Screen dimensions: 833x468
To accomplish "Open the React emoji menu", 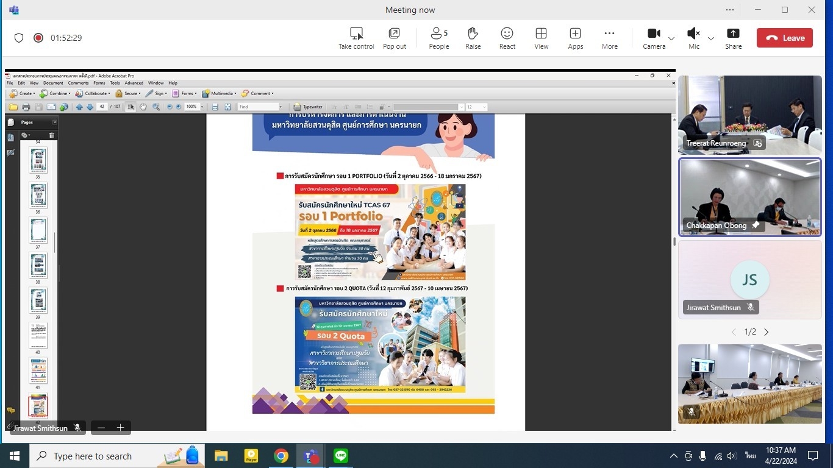I will (x=507, y=38).
